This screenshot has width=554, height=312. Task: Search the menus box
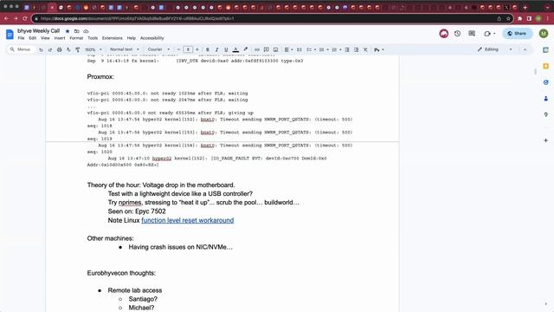pyautogui.click(x=21, y=49)
